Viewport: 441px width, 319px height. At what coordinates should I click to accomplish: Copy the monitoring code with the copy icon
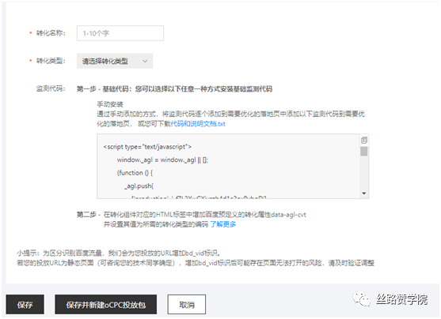(x=364, y=140)
